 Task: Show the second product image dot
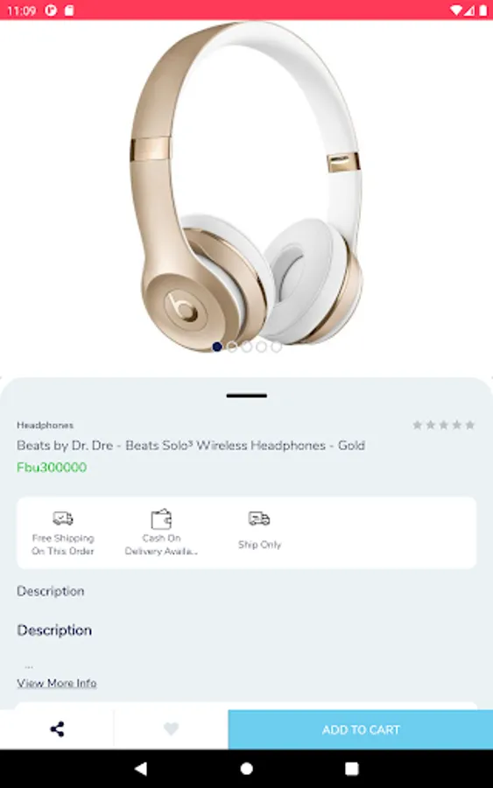coord(232,347)
